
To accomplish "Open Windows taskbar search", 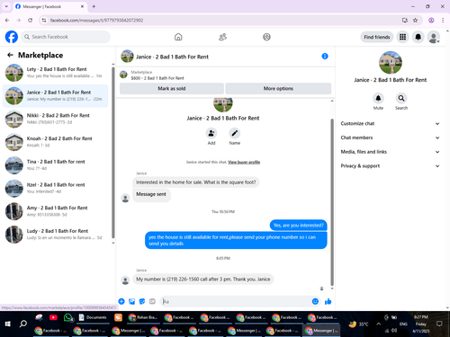I will click(x=23, y=324).
